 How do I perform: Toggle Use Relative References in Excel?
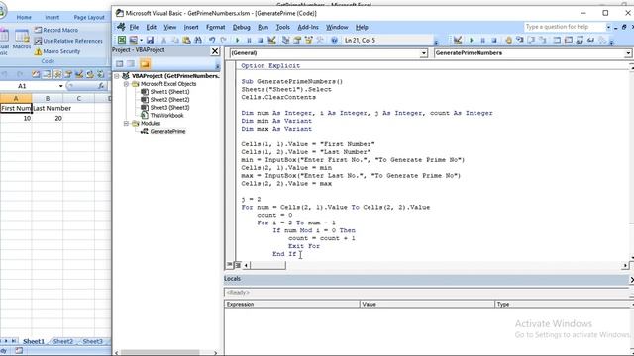coord(68,41)
